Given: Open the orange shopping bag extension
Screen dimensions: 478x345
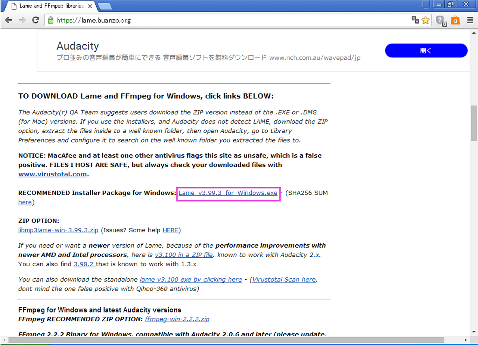Looking at the screenshot, I should 455,20.
